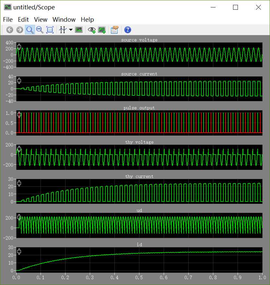Minimize the Scope window
Image resolution: width=270 pixels, height=285 pixels.
click(x=213, y=7)
